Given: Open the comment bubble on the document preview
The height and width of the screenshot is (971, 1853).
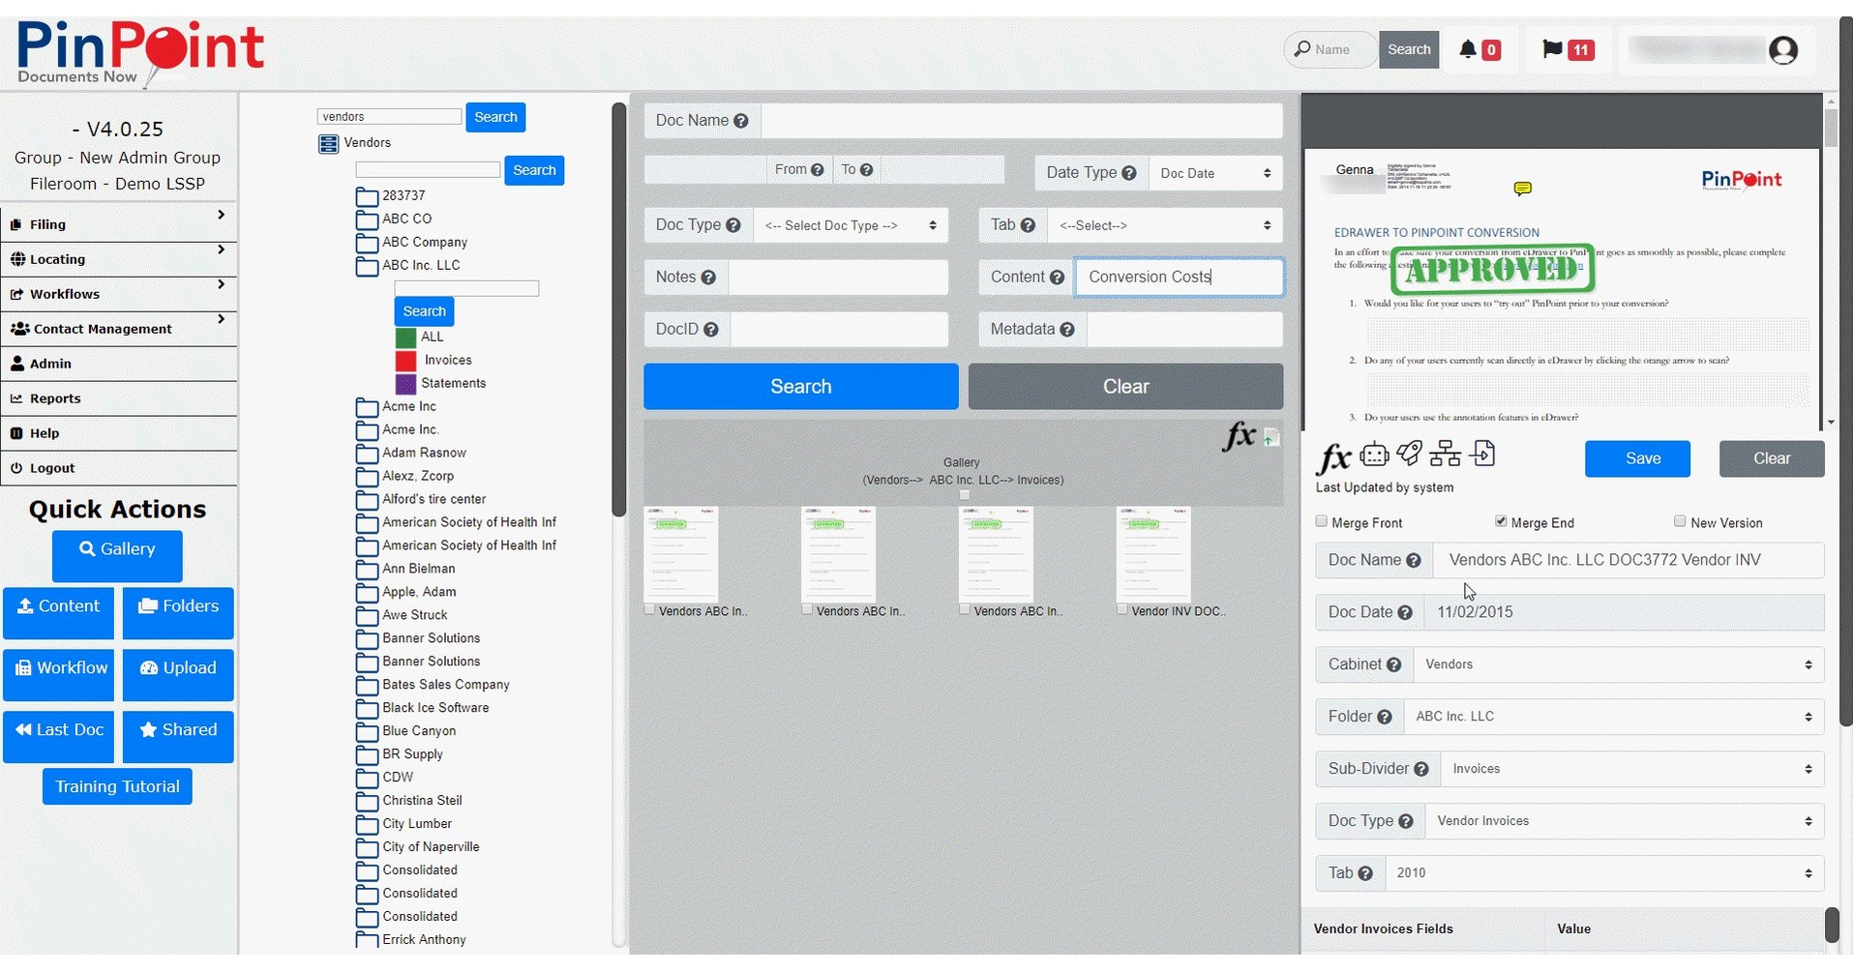Looking at the screenshot, I should tap(1523, 187).
